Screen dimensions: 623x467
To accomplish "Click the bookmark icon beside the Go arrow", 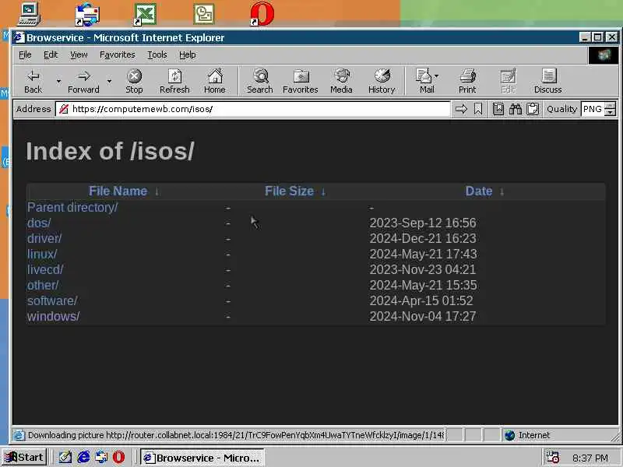I will coord(478,109).
